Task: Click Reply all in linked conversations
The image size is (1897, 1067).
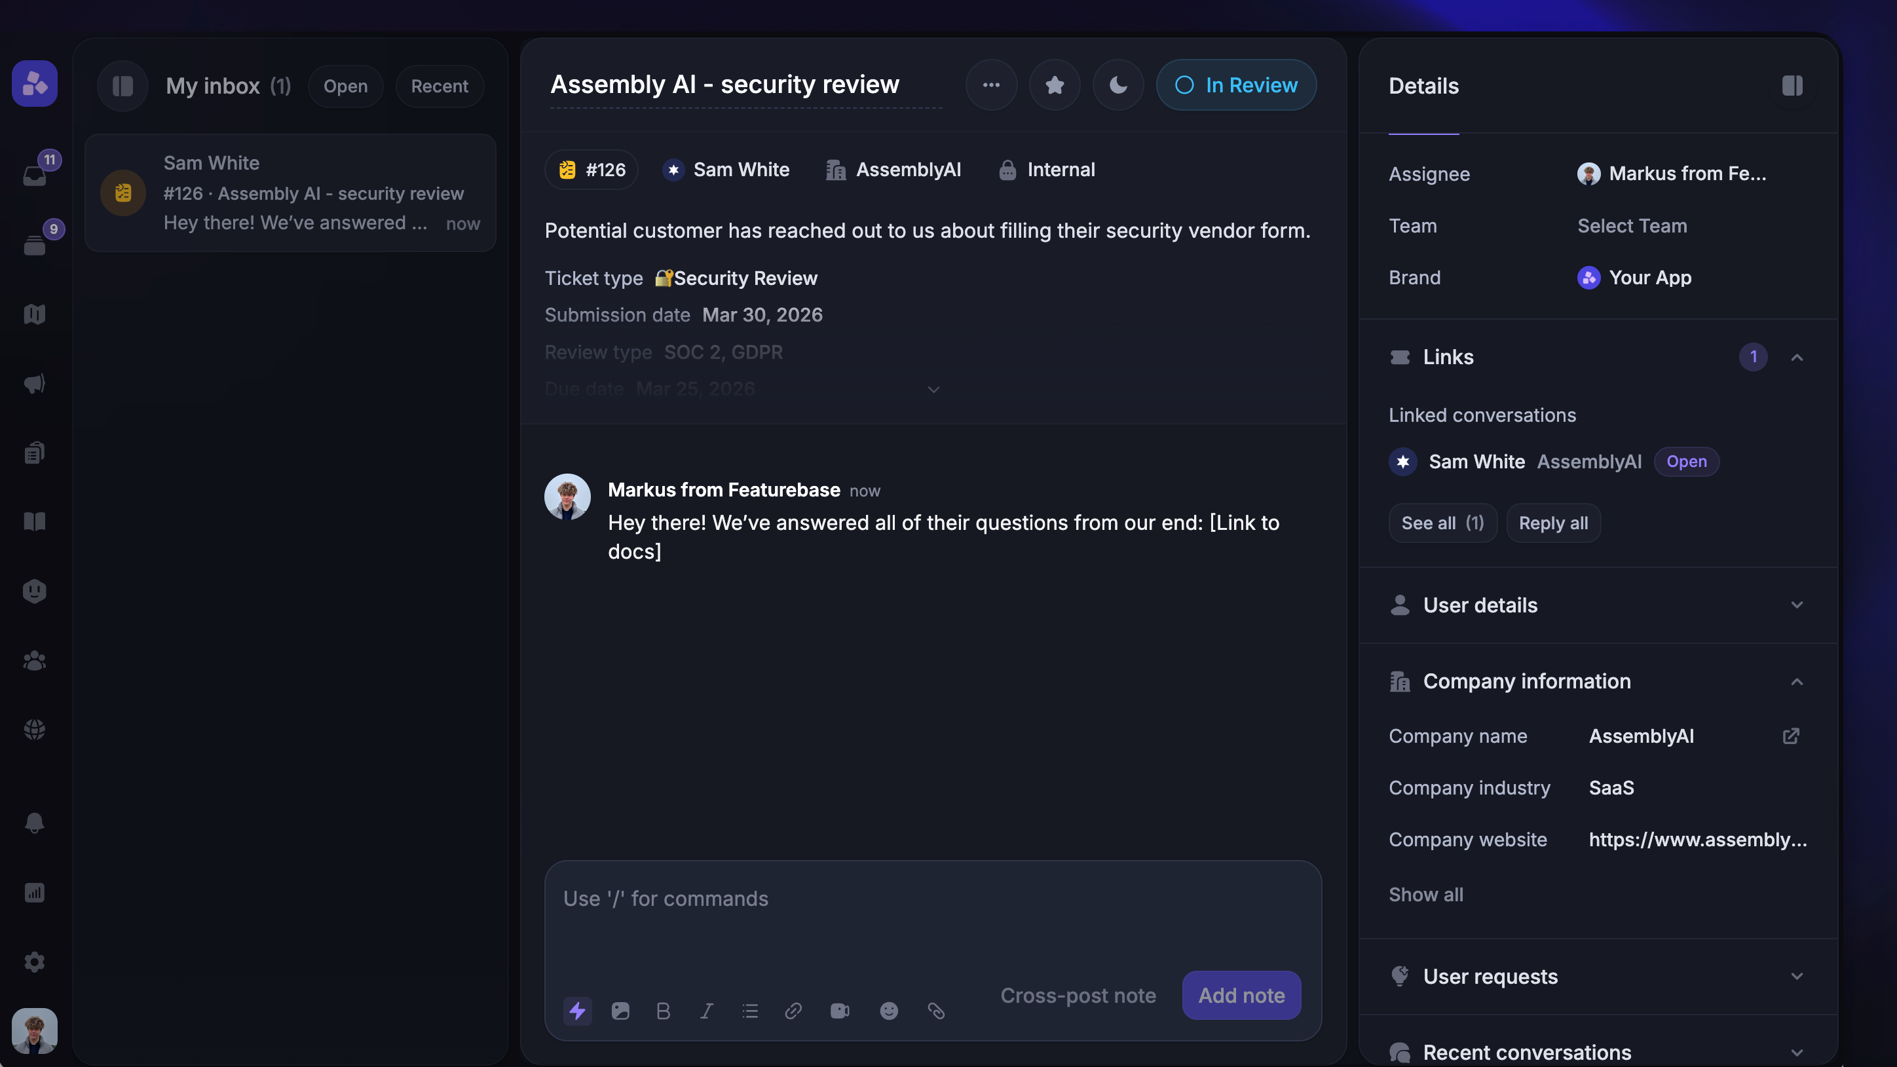Action: tap(1553, 523)
